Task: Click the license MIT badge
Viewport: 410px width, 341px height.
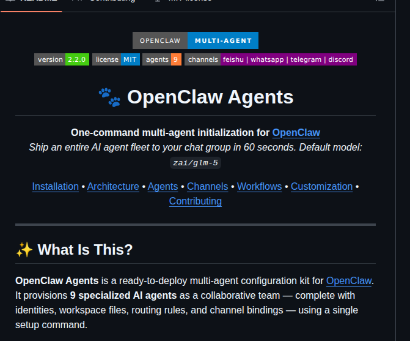Action: (x=116, y=59)
